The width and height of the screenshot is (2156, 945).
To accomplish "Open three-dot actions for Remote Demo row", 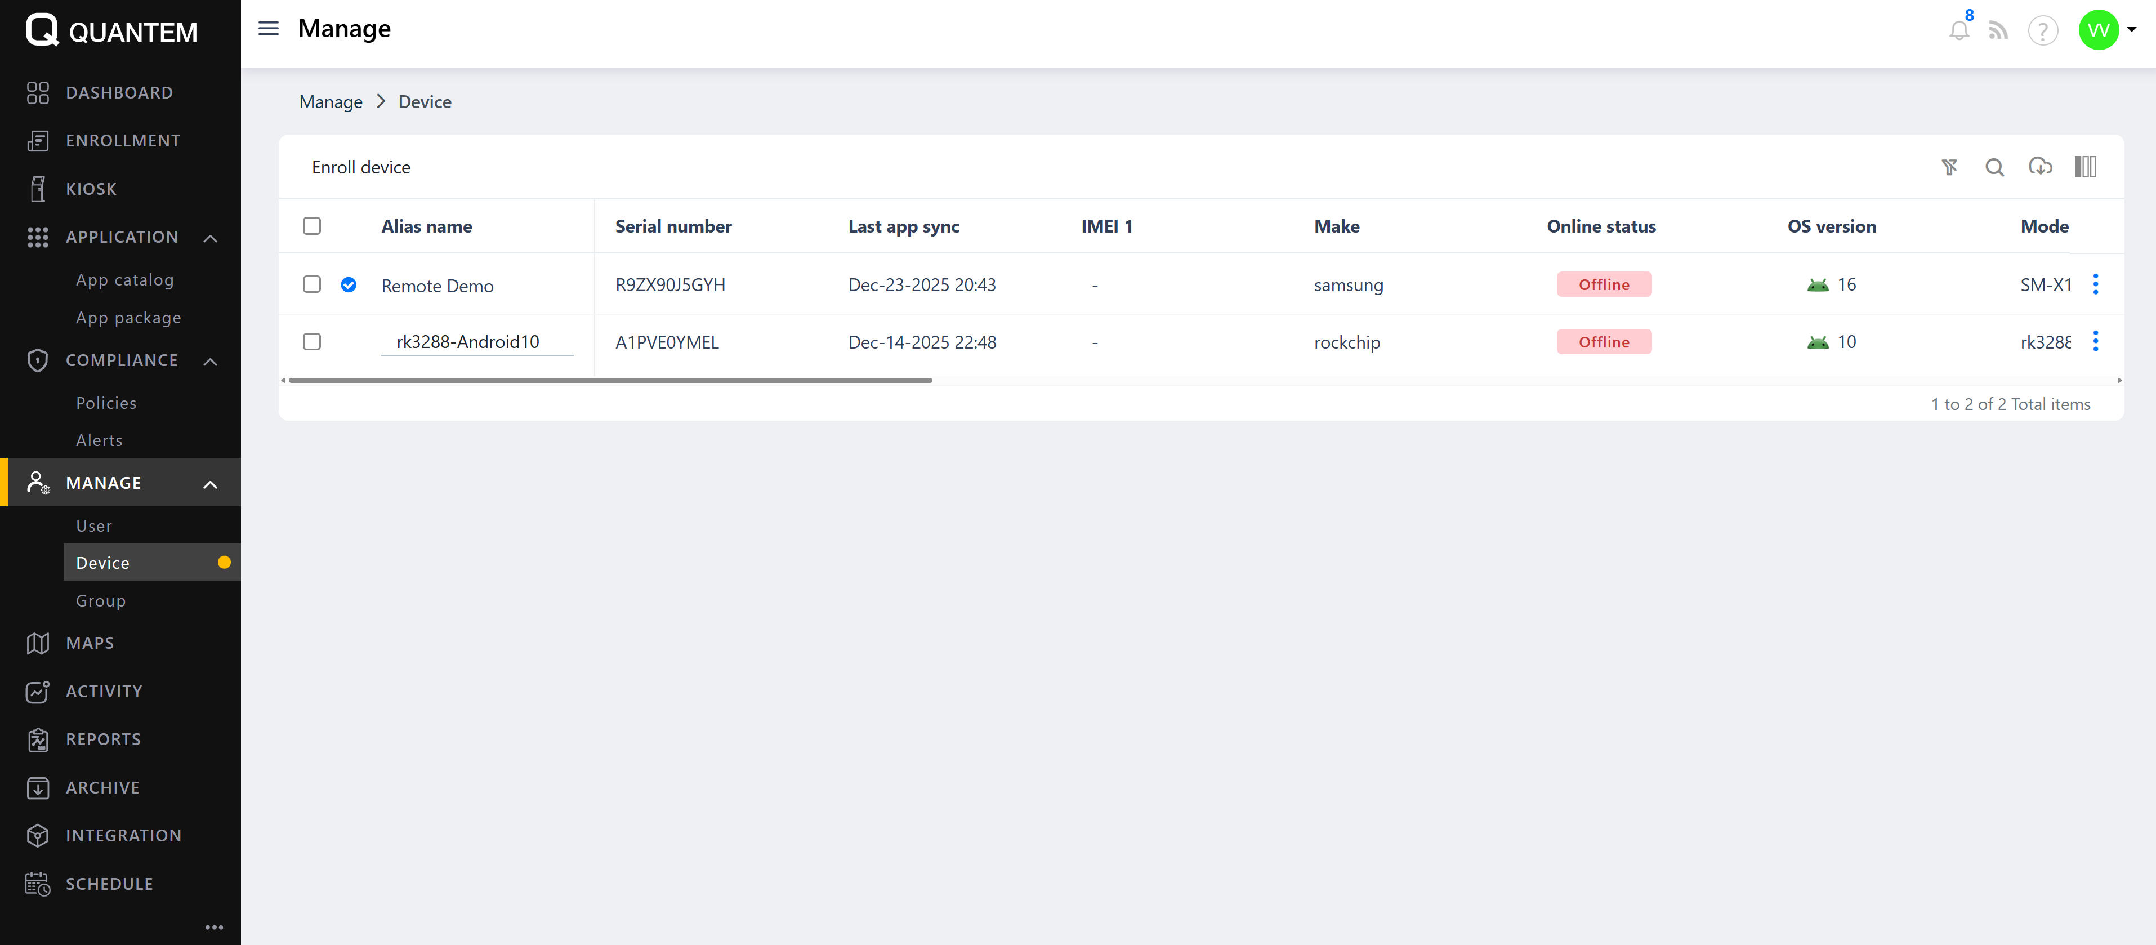I will [2095, 284].
